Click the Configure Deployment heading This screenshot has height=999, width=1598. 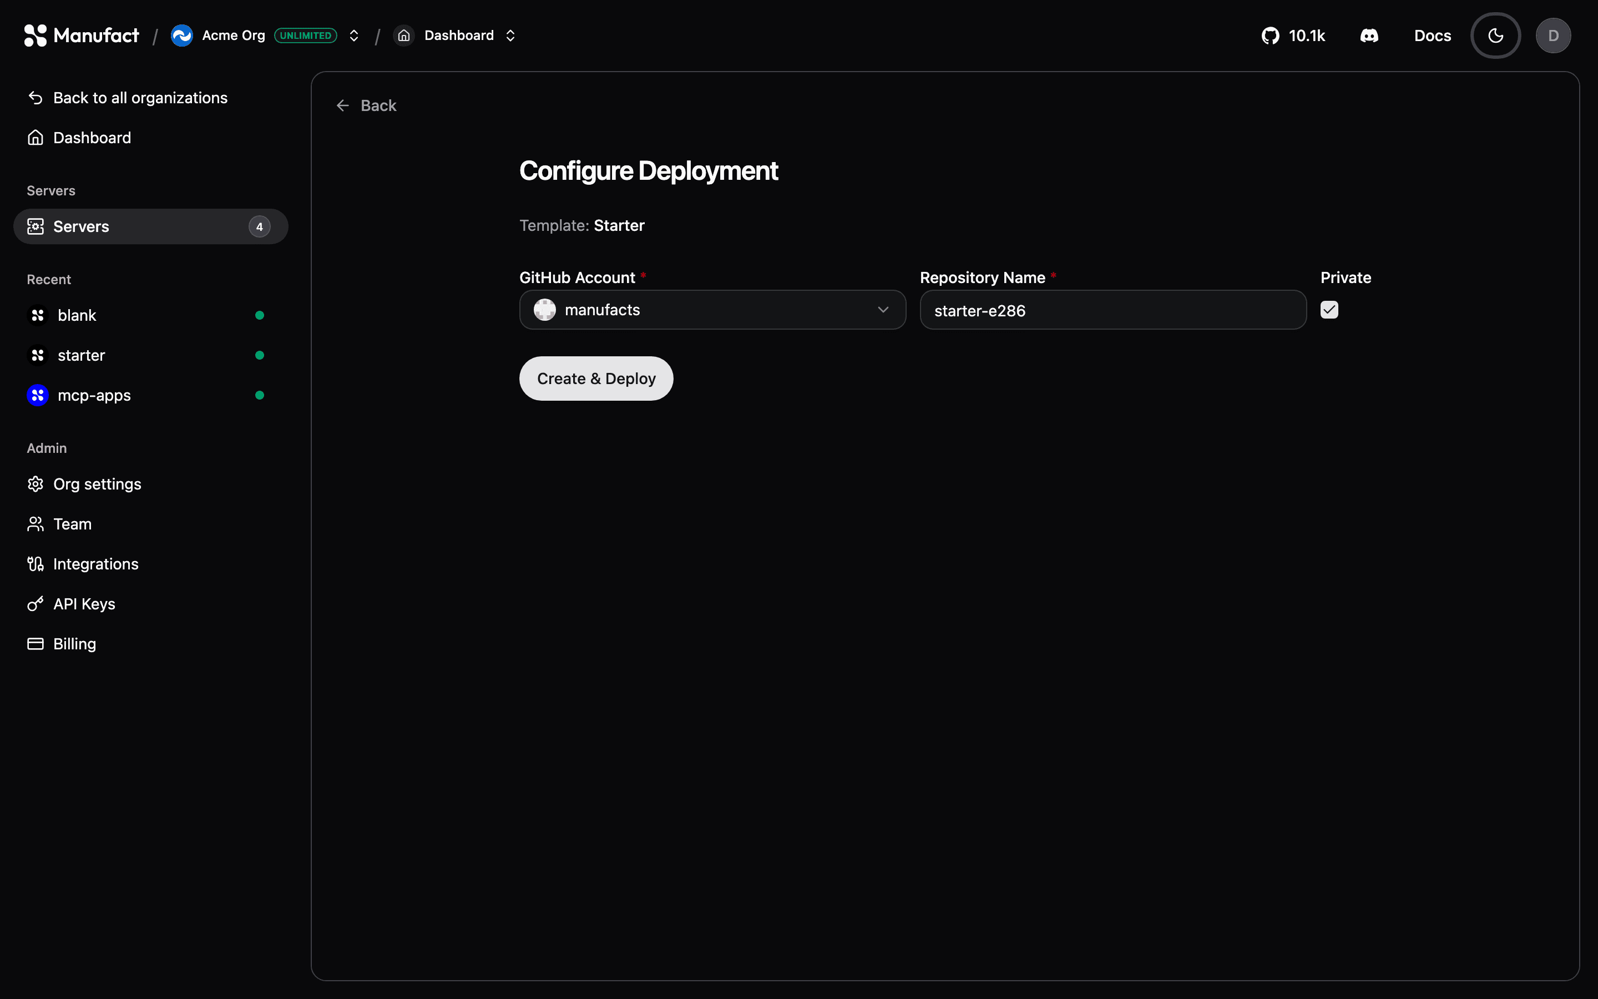click(649, 171)
